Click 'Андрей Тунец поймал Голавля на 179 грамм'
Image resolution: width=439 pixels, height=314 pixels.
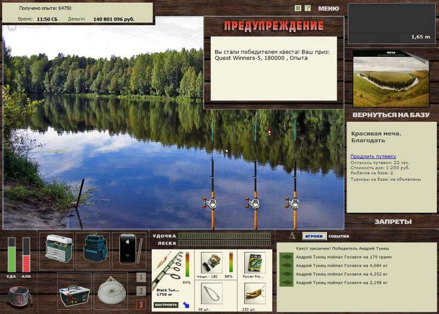pos(344,257)
